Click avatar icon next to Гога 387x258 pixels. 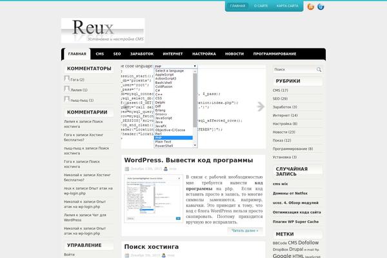click(66, 79)
